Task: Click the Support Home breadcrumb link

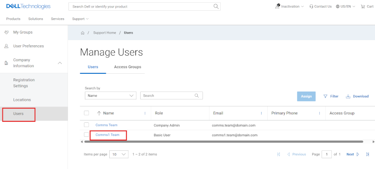Action: pos(105,33)
